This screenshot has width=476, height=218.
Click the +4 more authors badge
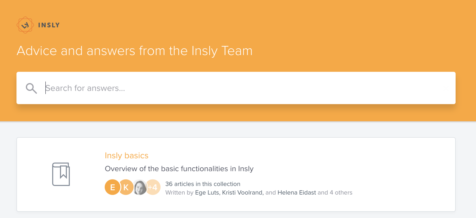[153, 188]
